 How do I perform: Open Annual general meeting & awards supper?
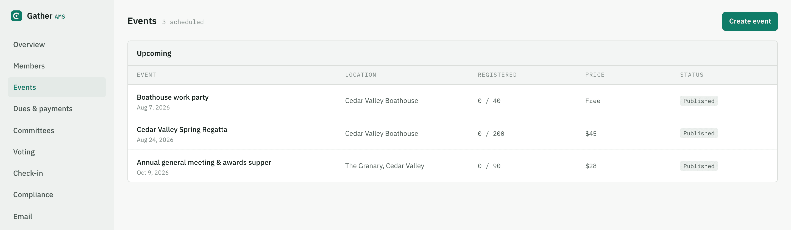pos(204,162)
